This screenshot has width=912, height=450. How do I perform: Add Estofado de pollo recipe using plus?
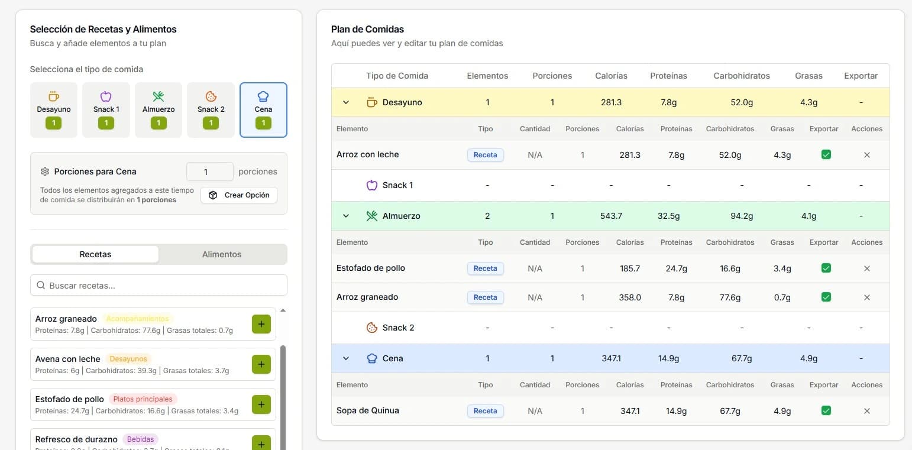tap(261, 404)
